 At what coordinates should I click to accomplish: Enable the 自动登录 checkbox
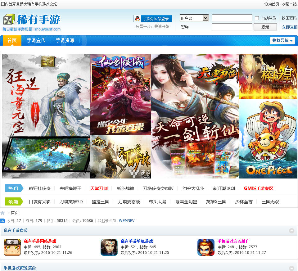257,18
